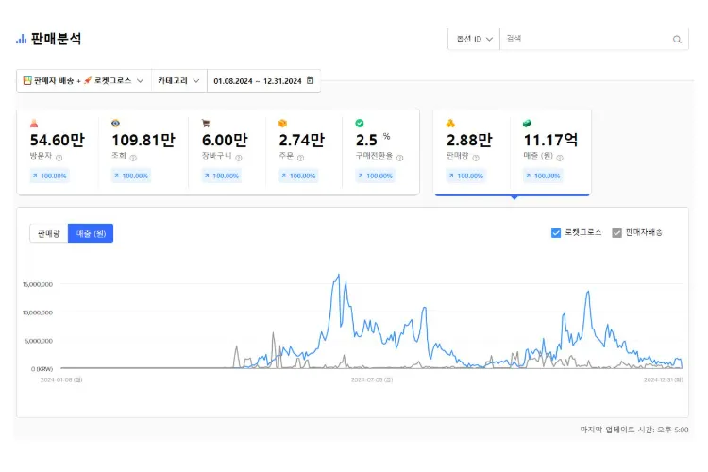Toggle the 판매자배송 series checkbox

pos(616,232)
